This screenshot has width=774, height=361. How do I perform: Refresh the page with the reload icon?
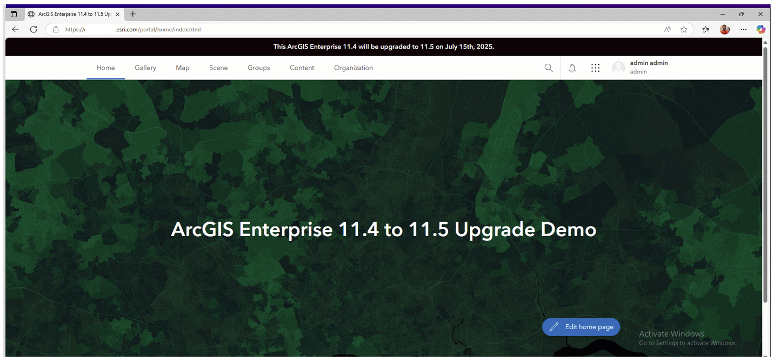33,29
